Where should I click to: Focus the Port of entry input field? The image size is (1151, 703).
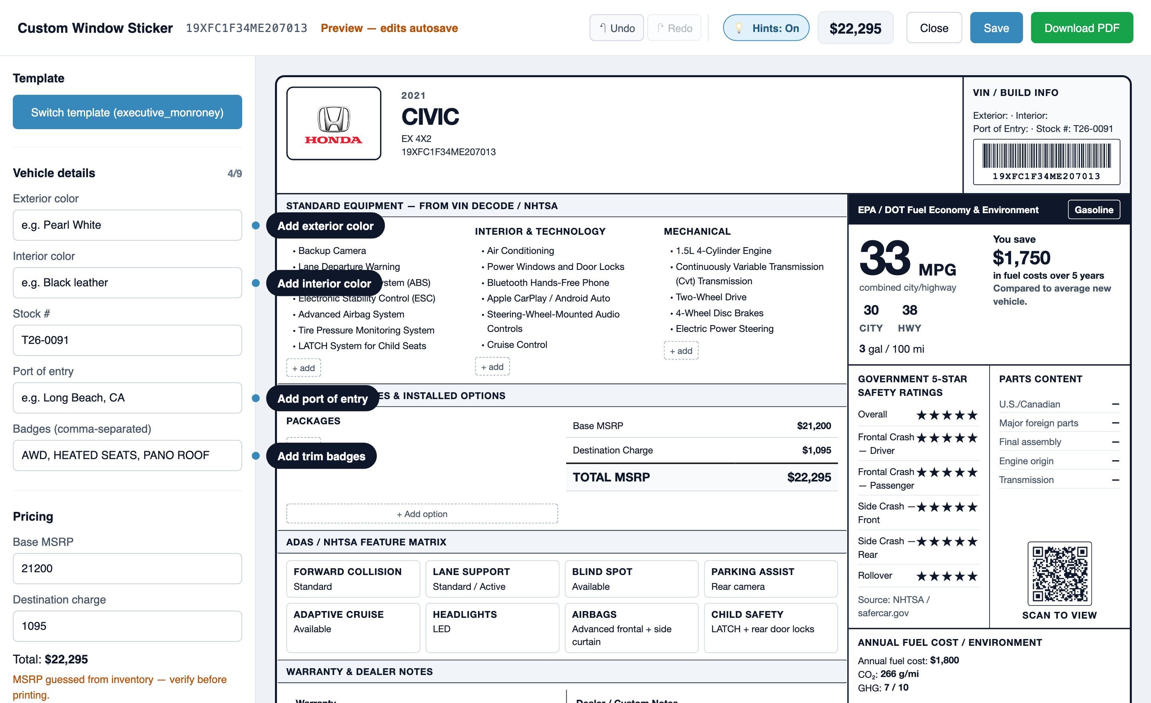pyautogui.click(x=127, y=398)
